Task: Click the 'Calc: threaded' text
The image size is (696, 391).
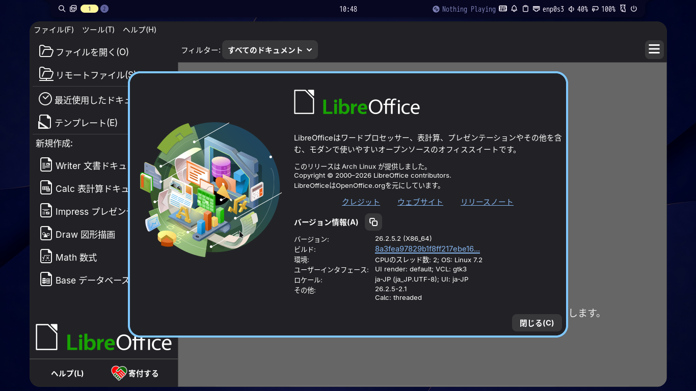Action: click(x=398, y=297)
